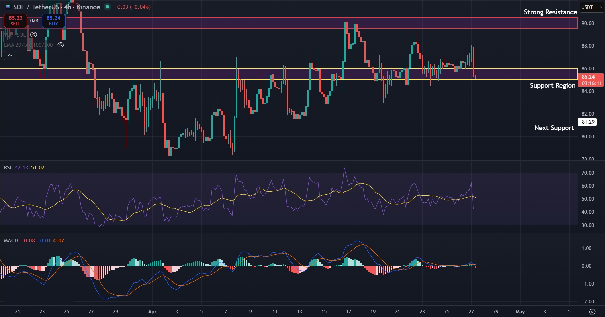This screenshot has width=605, height=317.
Task: Collapse the legend using the up chevron button
Action: (9, 55)
